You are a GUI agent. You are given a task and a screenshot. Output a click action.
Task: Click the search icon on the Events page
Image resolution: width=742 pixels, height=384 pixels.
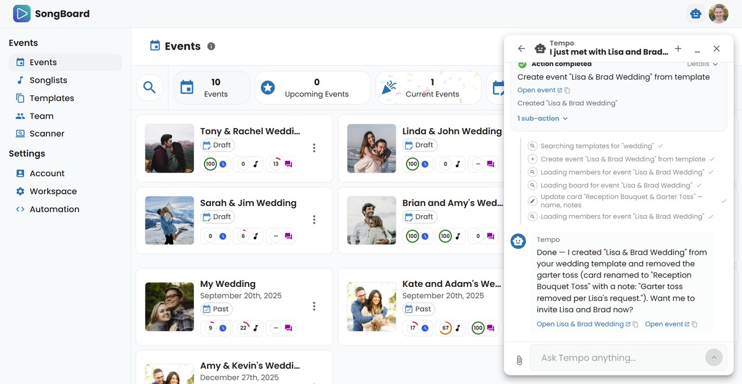150,87
